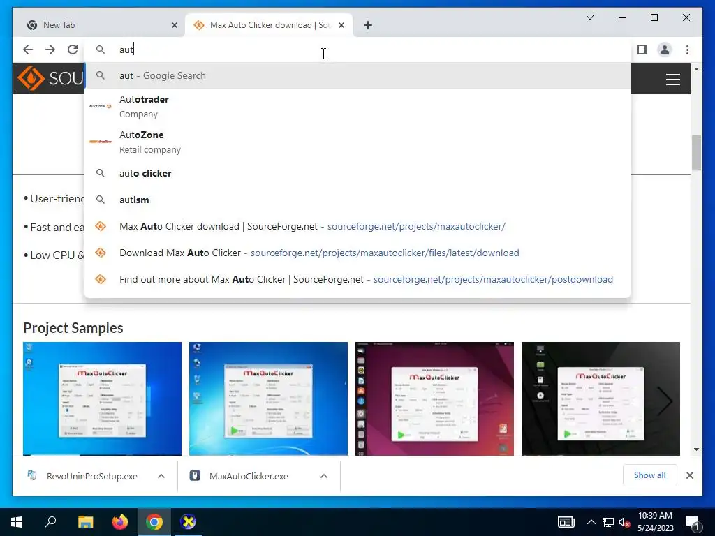The image size is (715, 536).
Task: Click the yellow X app in taskbar
Action: pos(188,522)
